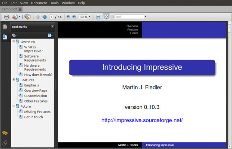The image size is (232, 149).
Task: Open the View menu
Action: point(24,3)
